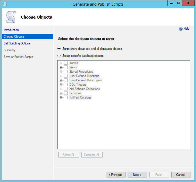Image resolution: width=196 pixels, height=182 pixels.
Task: Enable the DDL Triggers checkbox
Action: point(66,85)
